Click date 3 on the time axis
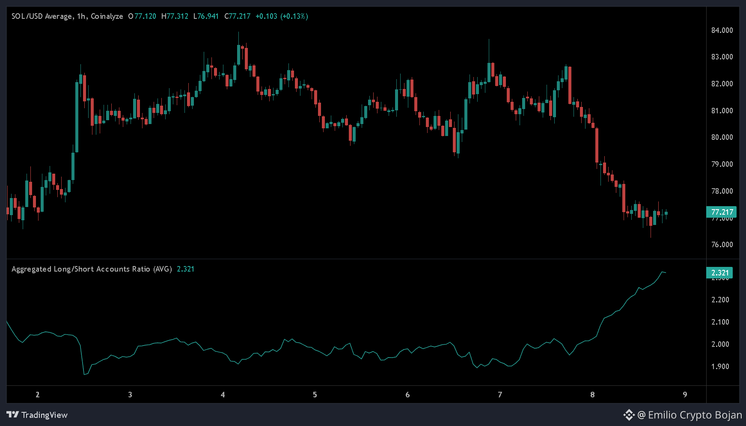The image size is (746, 426). point(130,395)
